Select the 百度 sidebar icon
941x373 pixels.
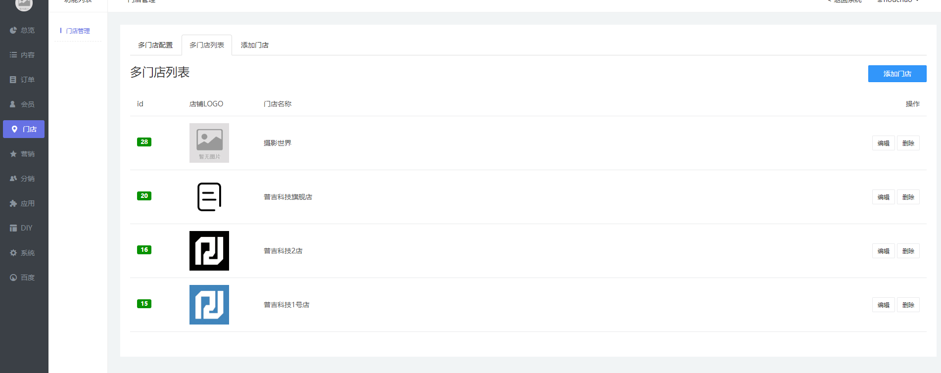point(14,278)
